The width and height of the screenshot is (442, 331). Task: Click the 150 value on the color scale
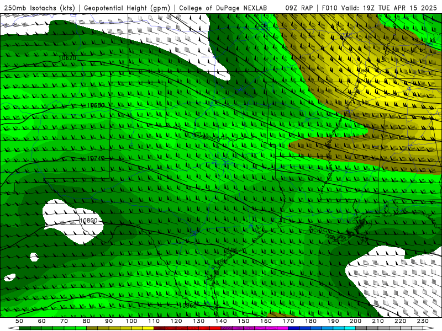244,321
